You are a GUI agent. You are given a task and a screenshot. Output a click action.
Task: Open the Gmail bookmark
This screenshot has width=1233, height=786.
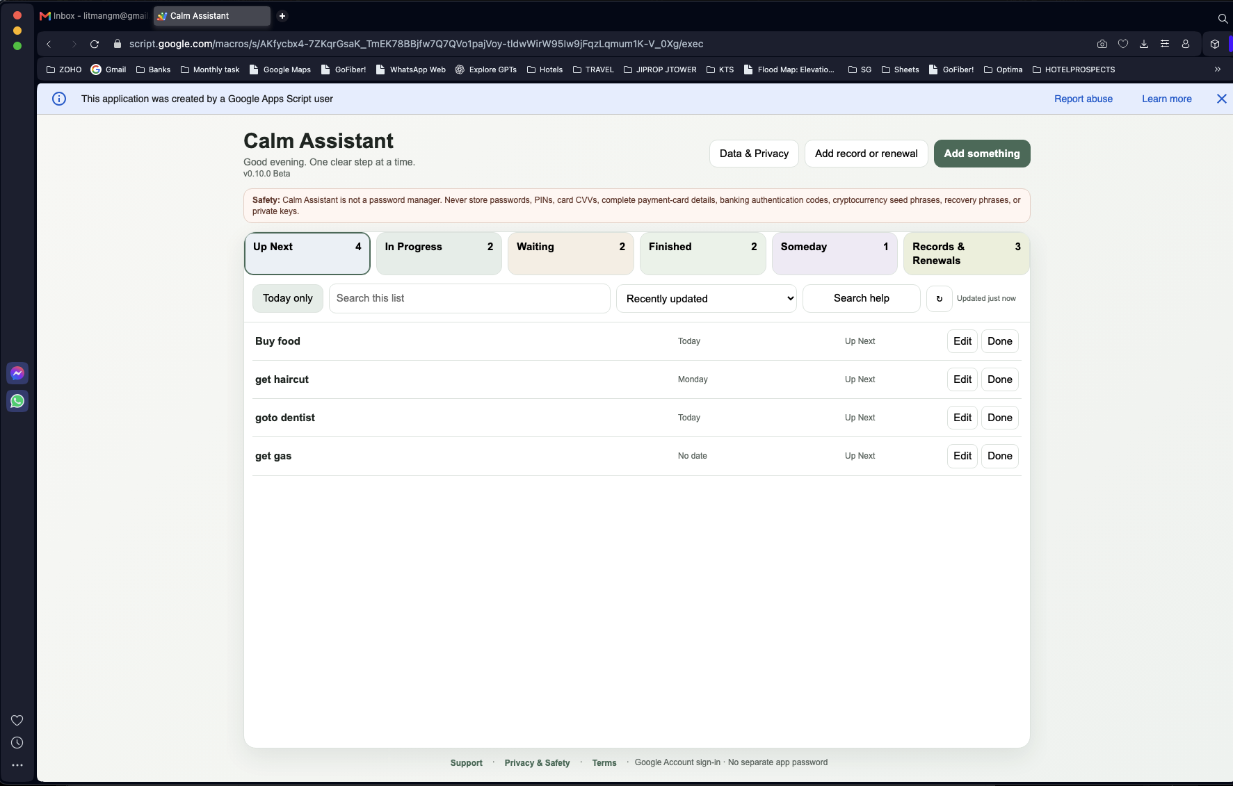(x=108, y=69)
